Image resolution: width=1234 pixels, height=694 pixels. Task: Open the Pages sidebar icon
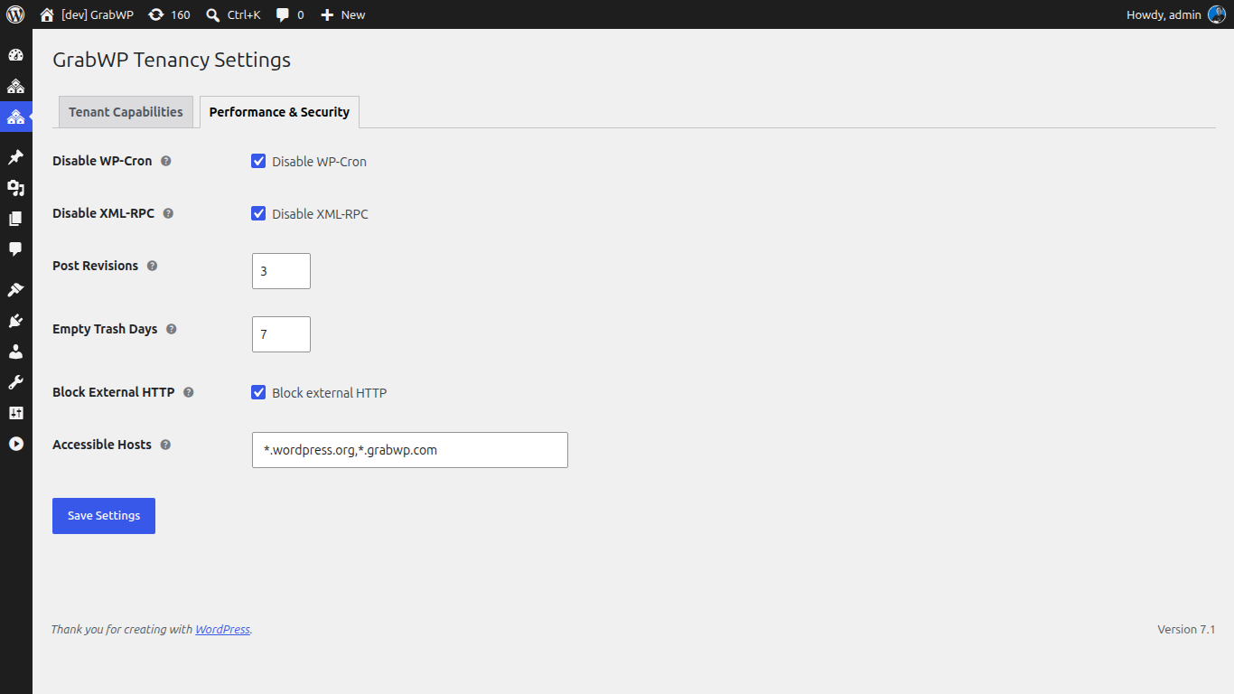click(15, 219)
